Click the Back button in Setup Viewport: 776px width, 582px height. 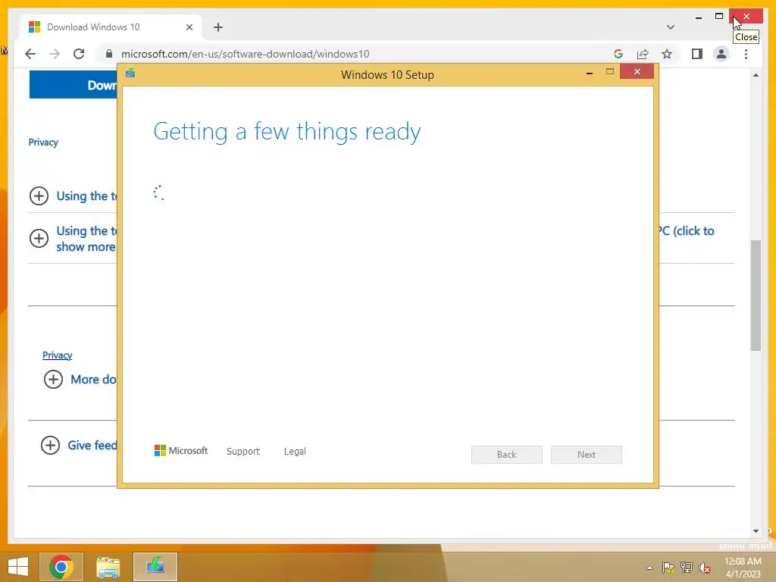tap(507, 455)
